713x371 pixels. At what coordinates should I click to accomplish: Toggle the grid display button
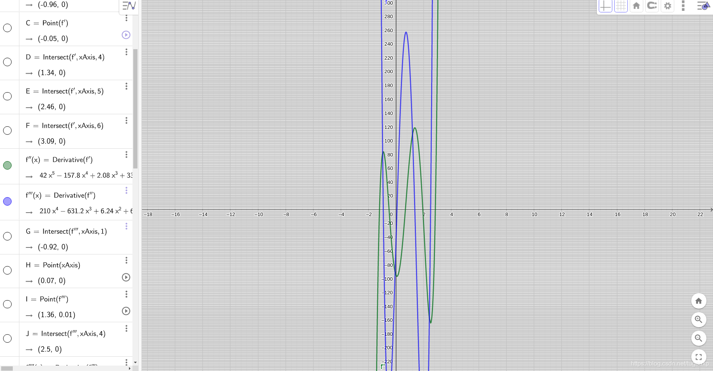coord(621,6)
